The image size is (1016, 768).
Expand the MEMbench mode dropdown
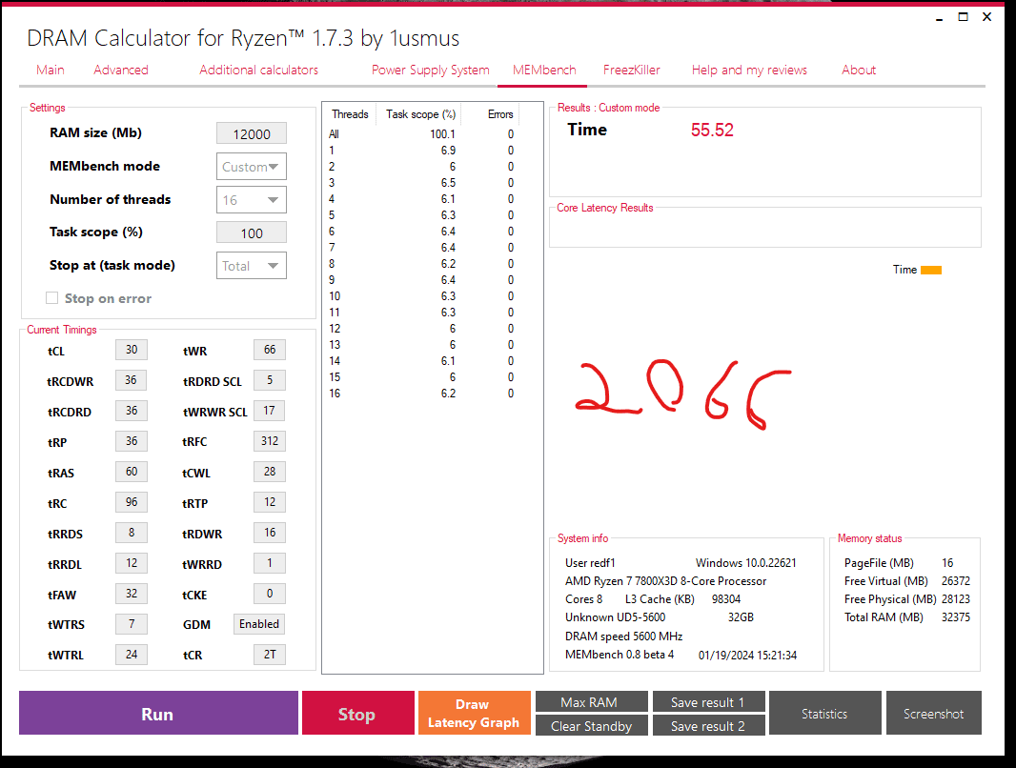252,167
